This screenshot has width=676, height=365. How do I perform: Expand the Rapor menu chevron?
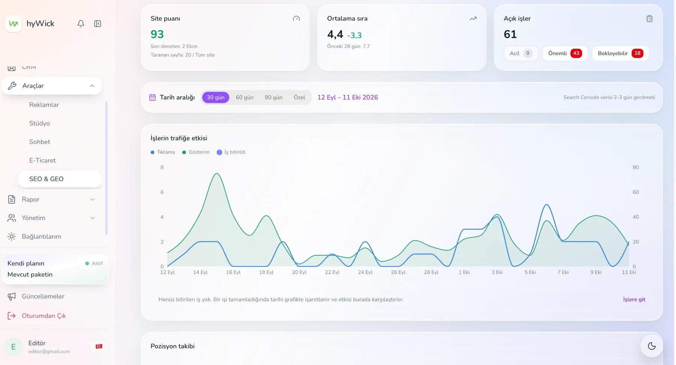[x=92, y=199]
